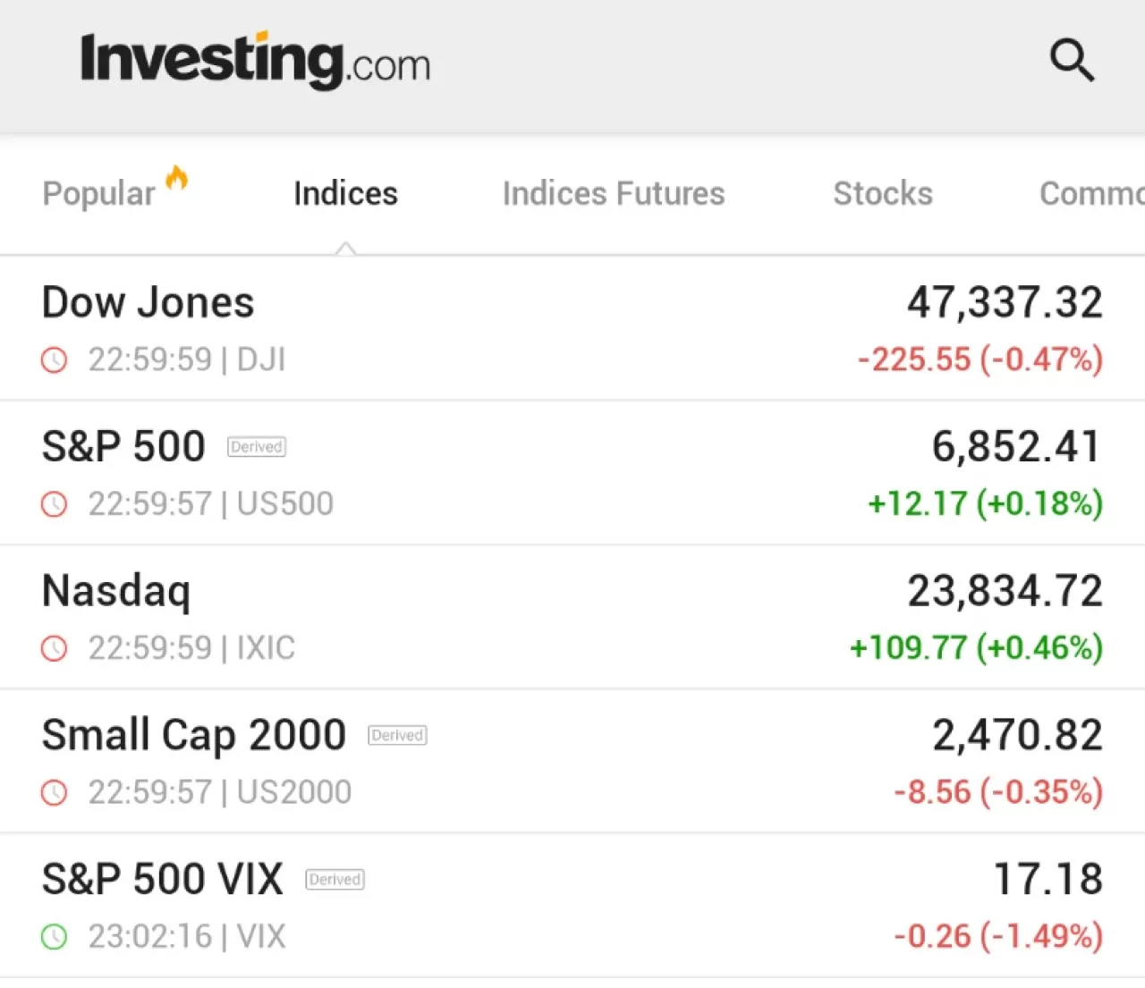This screenshot has height=988, width=1145.
Task: Open the Popular category list
Action: (x=98, y=193)
